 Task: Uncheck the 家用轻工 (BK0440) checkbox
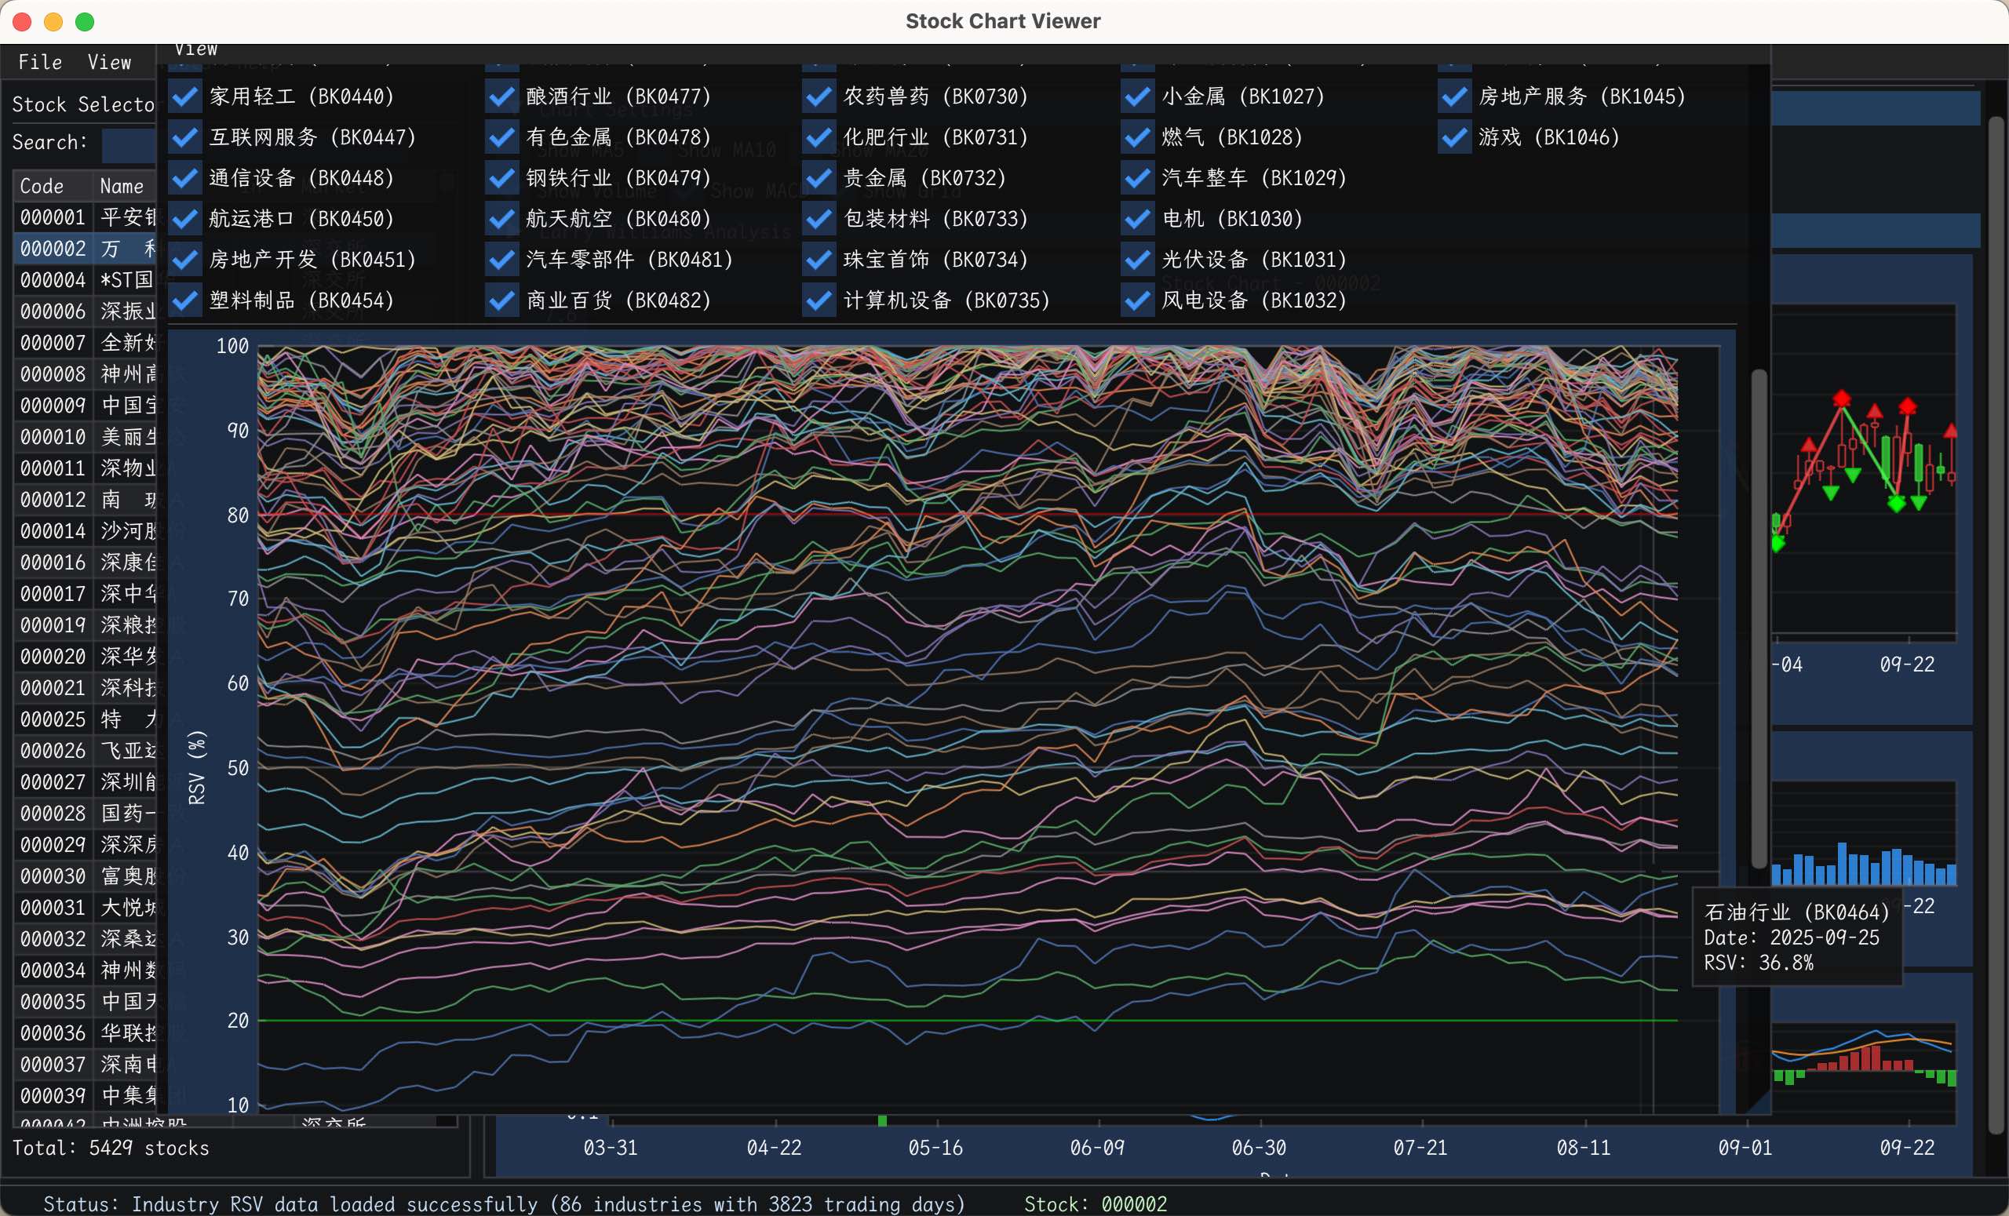pyautogui.click(x=185, y=96)
